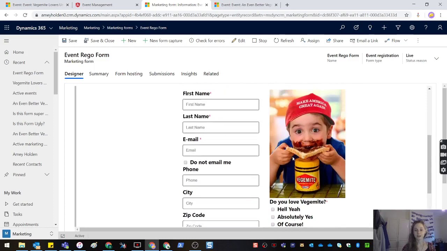Assign the record to someone
This screenshot has width=447, height=251.
click(x=310, y=40)
